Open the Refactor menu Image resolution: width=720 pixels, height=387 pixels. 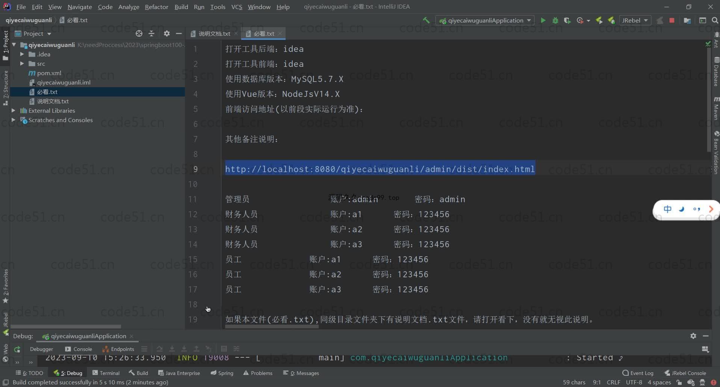tap(156, 7)
